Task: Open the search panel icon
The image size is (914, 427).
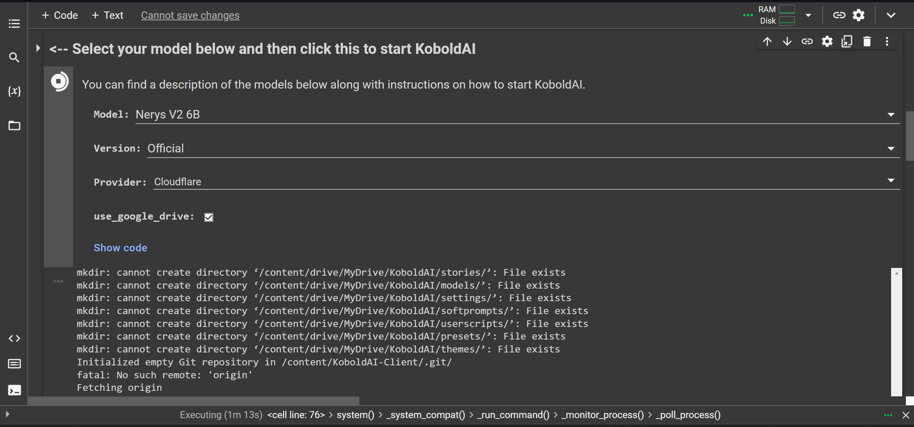Action: point(14,58)
